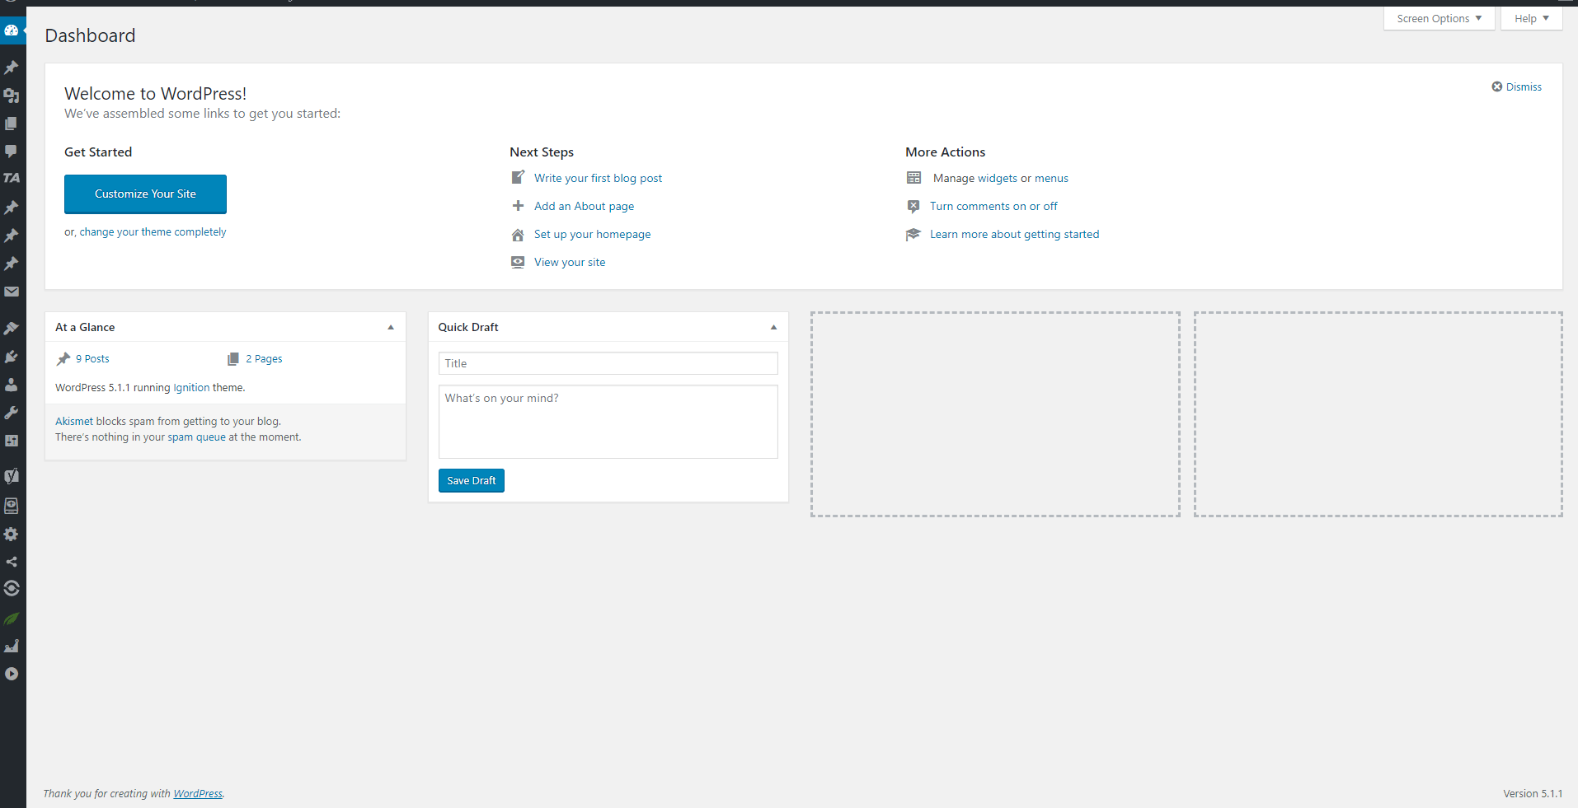
Task: Open the Screen Options dropdown tab
Action: pyautogui.click(x=1439, y=18)
